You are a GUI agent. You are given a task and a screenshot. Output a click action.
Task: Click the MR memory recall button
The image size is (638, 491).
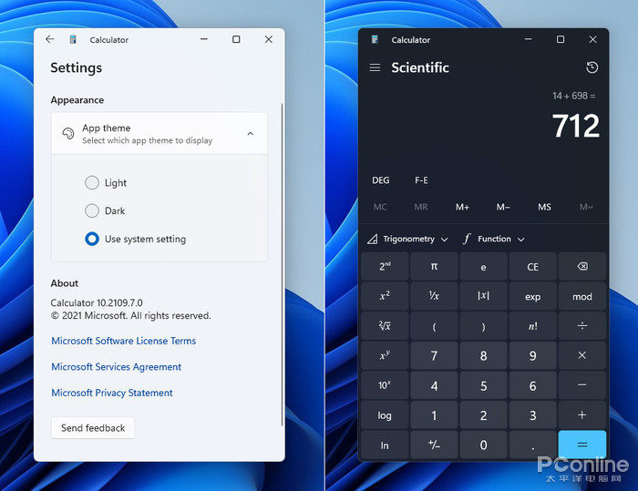421,207
